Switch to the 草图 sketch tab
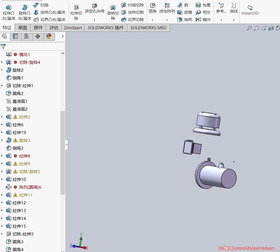The height and width of the screenshot is (252, 280). click(x=23, y=28)
